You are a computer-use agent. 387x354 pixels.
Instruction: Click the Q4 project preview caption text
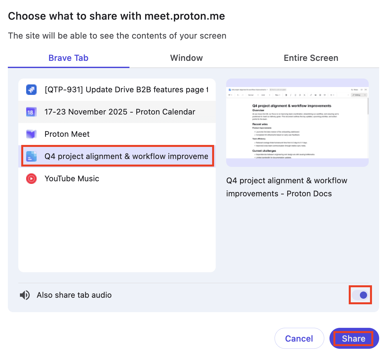point(287,187)
